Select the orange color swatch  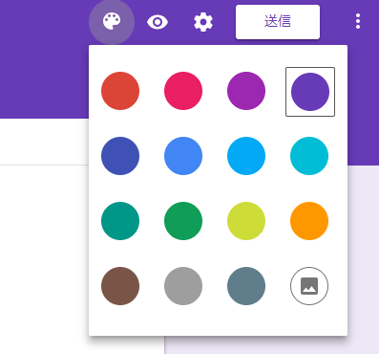(x=309, y=221)
